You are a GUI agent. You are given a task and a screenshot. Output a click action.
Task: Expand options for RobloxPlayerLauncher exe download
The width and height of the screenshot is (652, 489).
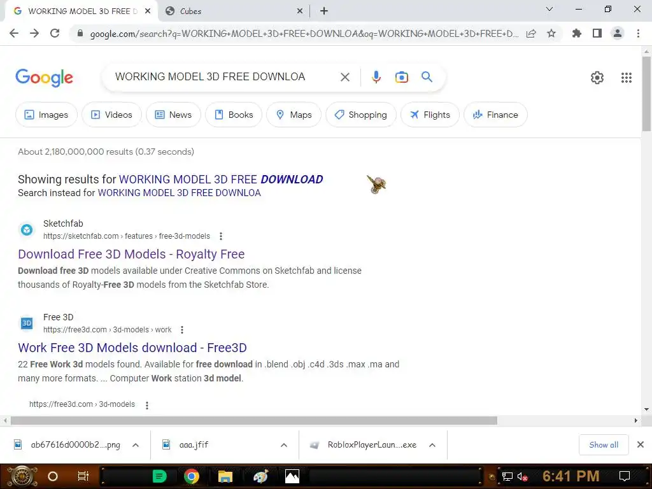(x=432, y=445)
